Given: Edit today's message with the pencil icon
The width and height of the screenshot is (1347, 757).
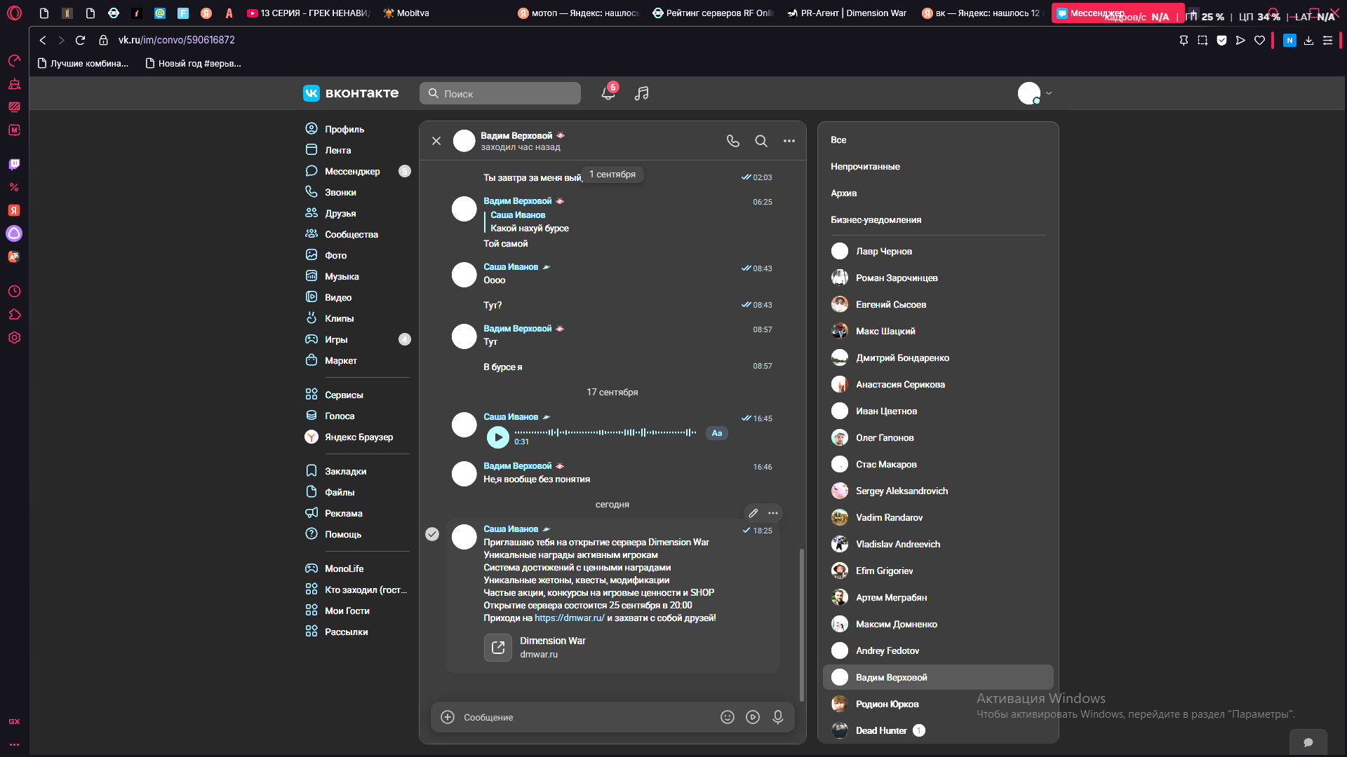Looking at the screenshot, I should coord(753,513).
